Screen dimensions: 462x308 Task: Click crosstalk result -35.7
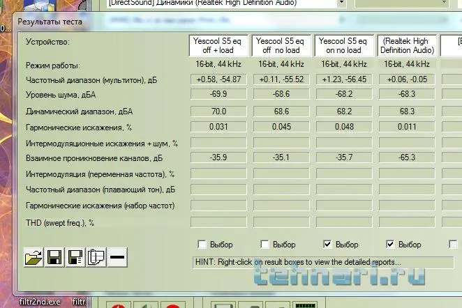[344, 157]
